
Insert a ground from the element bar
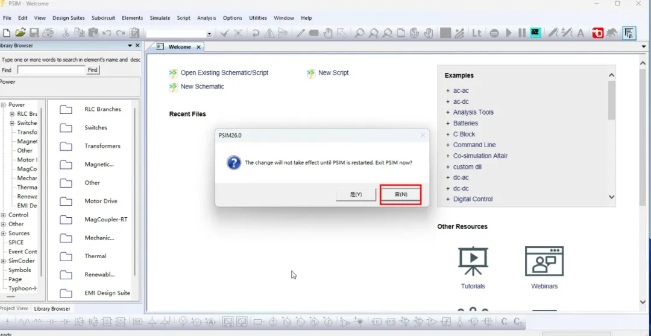pos(7,322)
